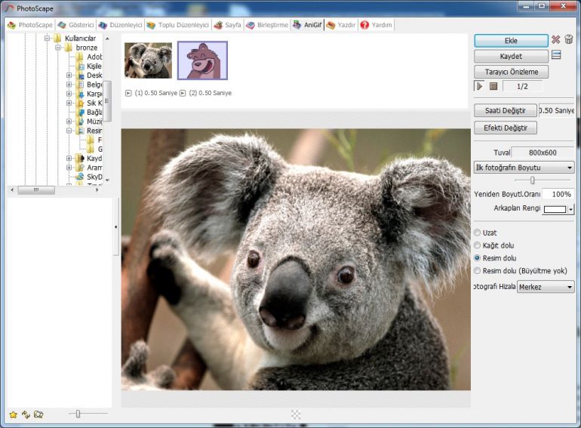Viewport: 581px width, 428px height.
Task: Click the collapse arrow of the left panel
Action: [x=115, y=226]
